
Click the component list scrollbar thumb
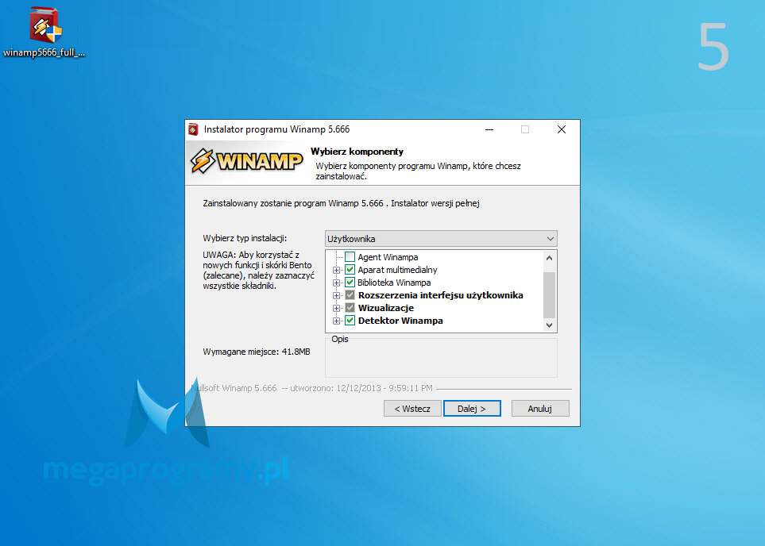[550, 295]
